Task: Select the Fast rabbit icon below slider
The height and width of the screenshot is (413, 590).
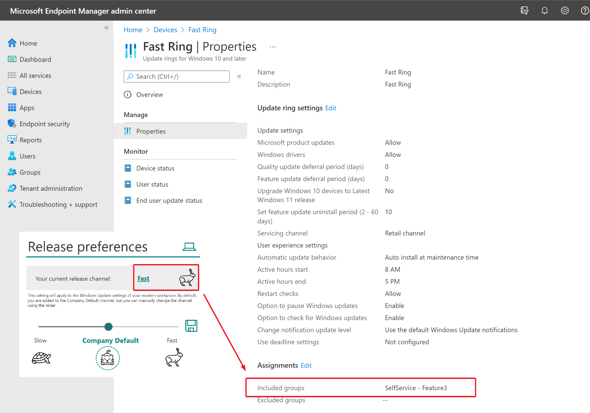Action: [x=174, y=358]
